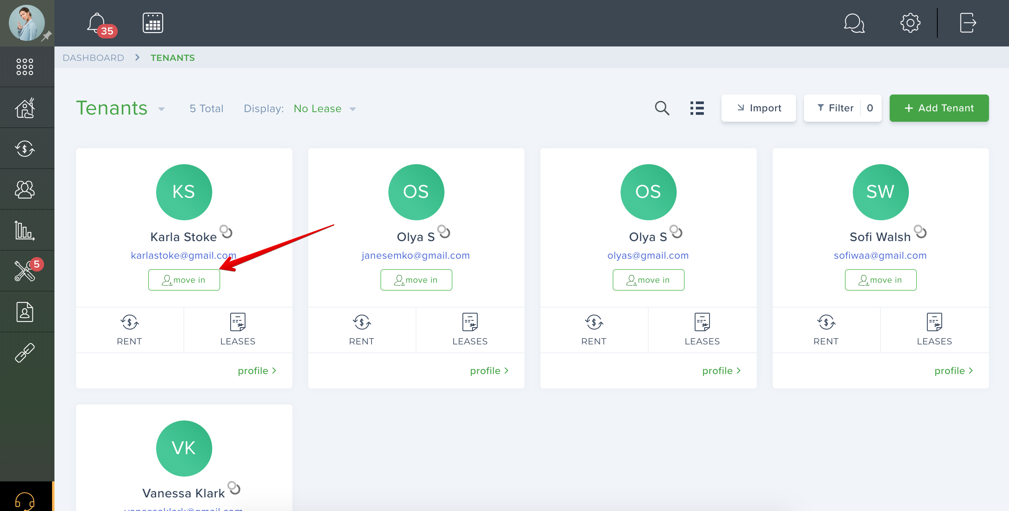Click the Import button
Screen dimensions: 1009x511
pos(759,108)
